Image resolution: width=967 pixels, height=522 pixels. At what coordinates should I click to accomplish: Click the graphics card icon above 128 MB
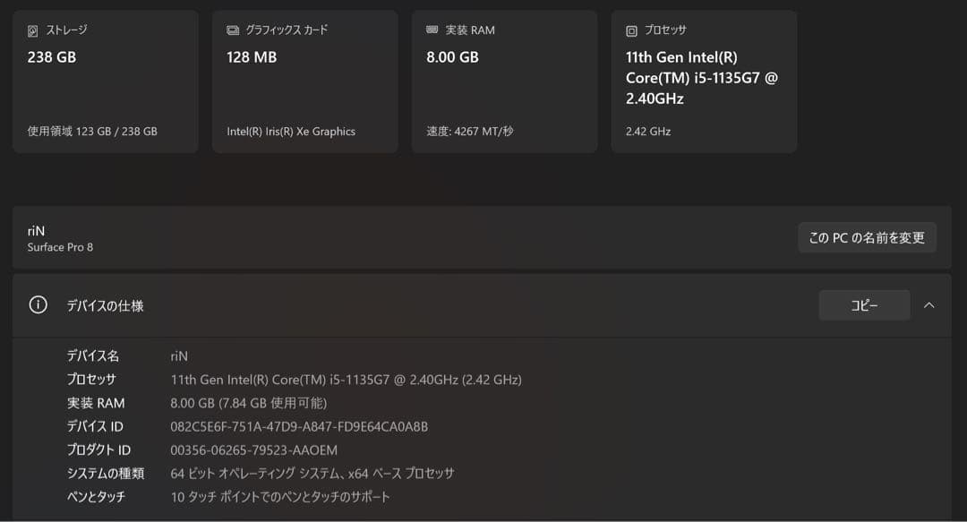232,30
